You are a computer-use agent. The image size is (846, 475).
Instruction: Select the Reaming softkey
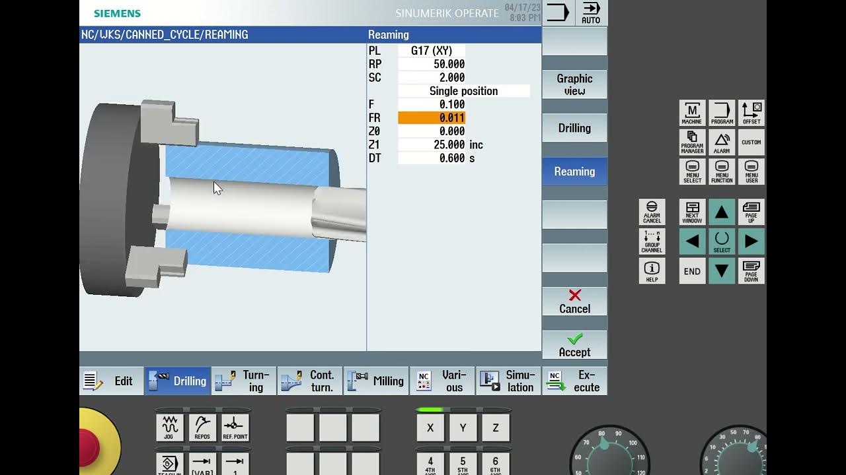574,172
